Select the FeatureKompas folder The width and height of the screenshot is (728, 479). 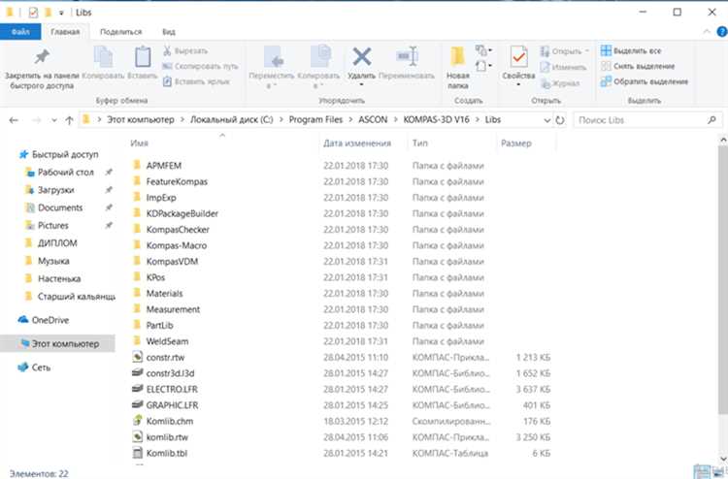coord(177,181)
